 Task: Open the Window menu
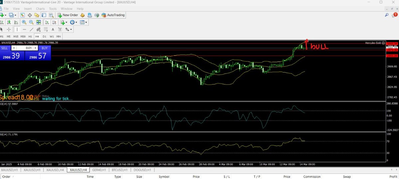pyautogui.click(x=66, y=9)
